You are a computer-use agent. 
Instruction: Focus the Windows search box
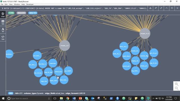point(29,98)
